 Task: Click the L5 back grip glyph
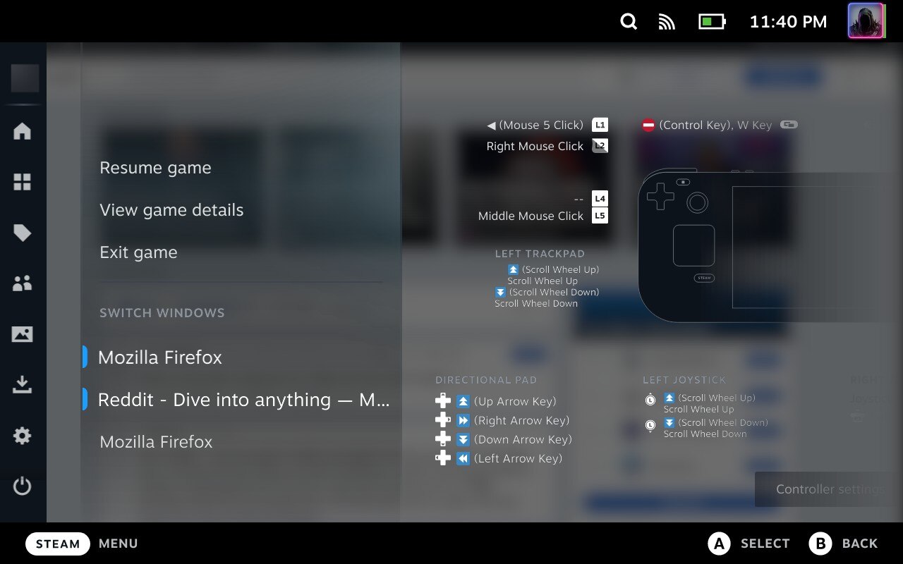(x=600, y=216)
